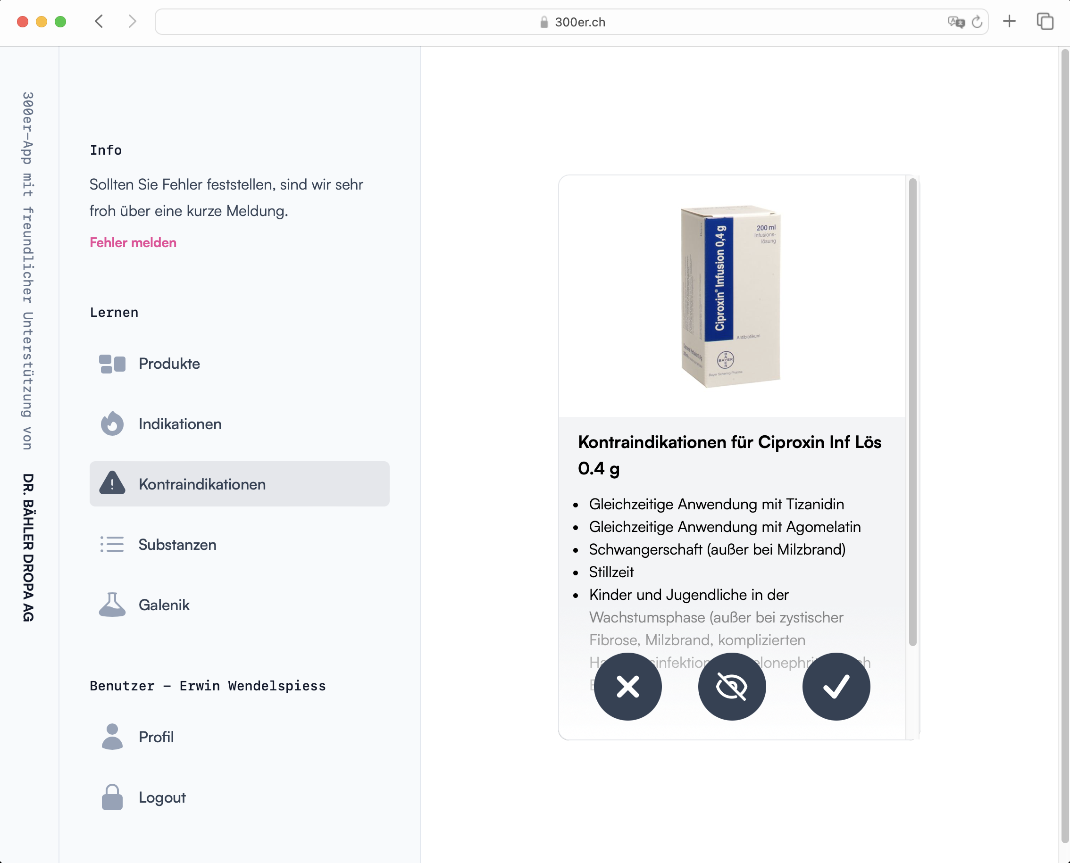The image size is (1070, 863).
Task: Click the Indikationen flame icon
Action: pyautogui.click(x=112, y=423)
